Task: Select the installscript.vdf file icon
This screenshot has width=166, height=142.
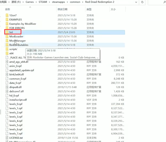Action: [7, 100]
